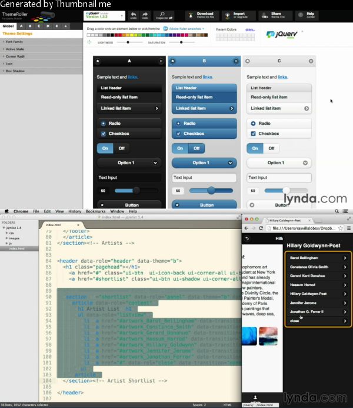Click right icon in swatch C header

(311, 61)
